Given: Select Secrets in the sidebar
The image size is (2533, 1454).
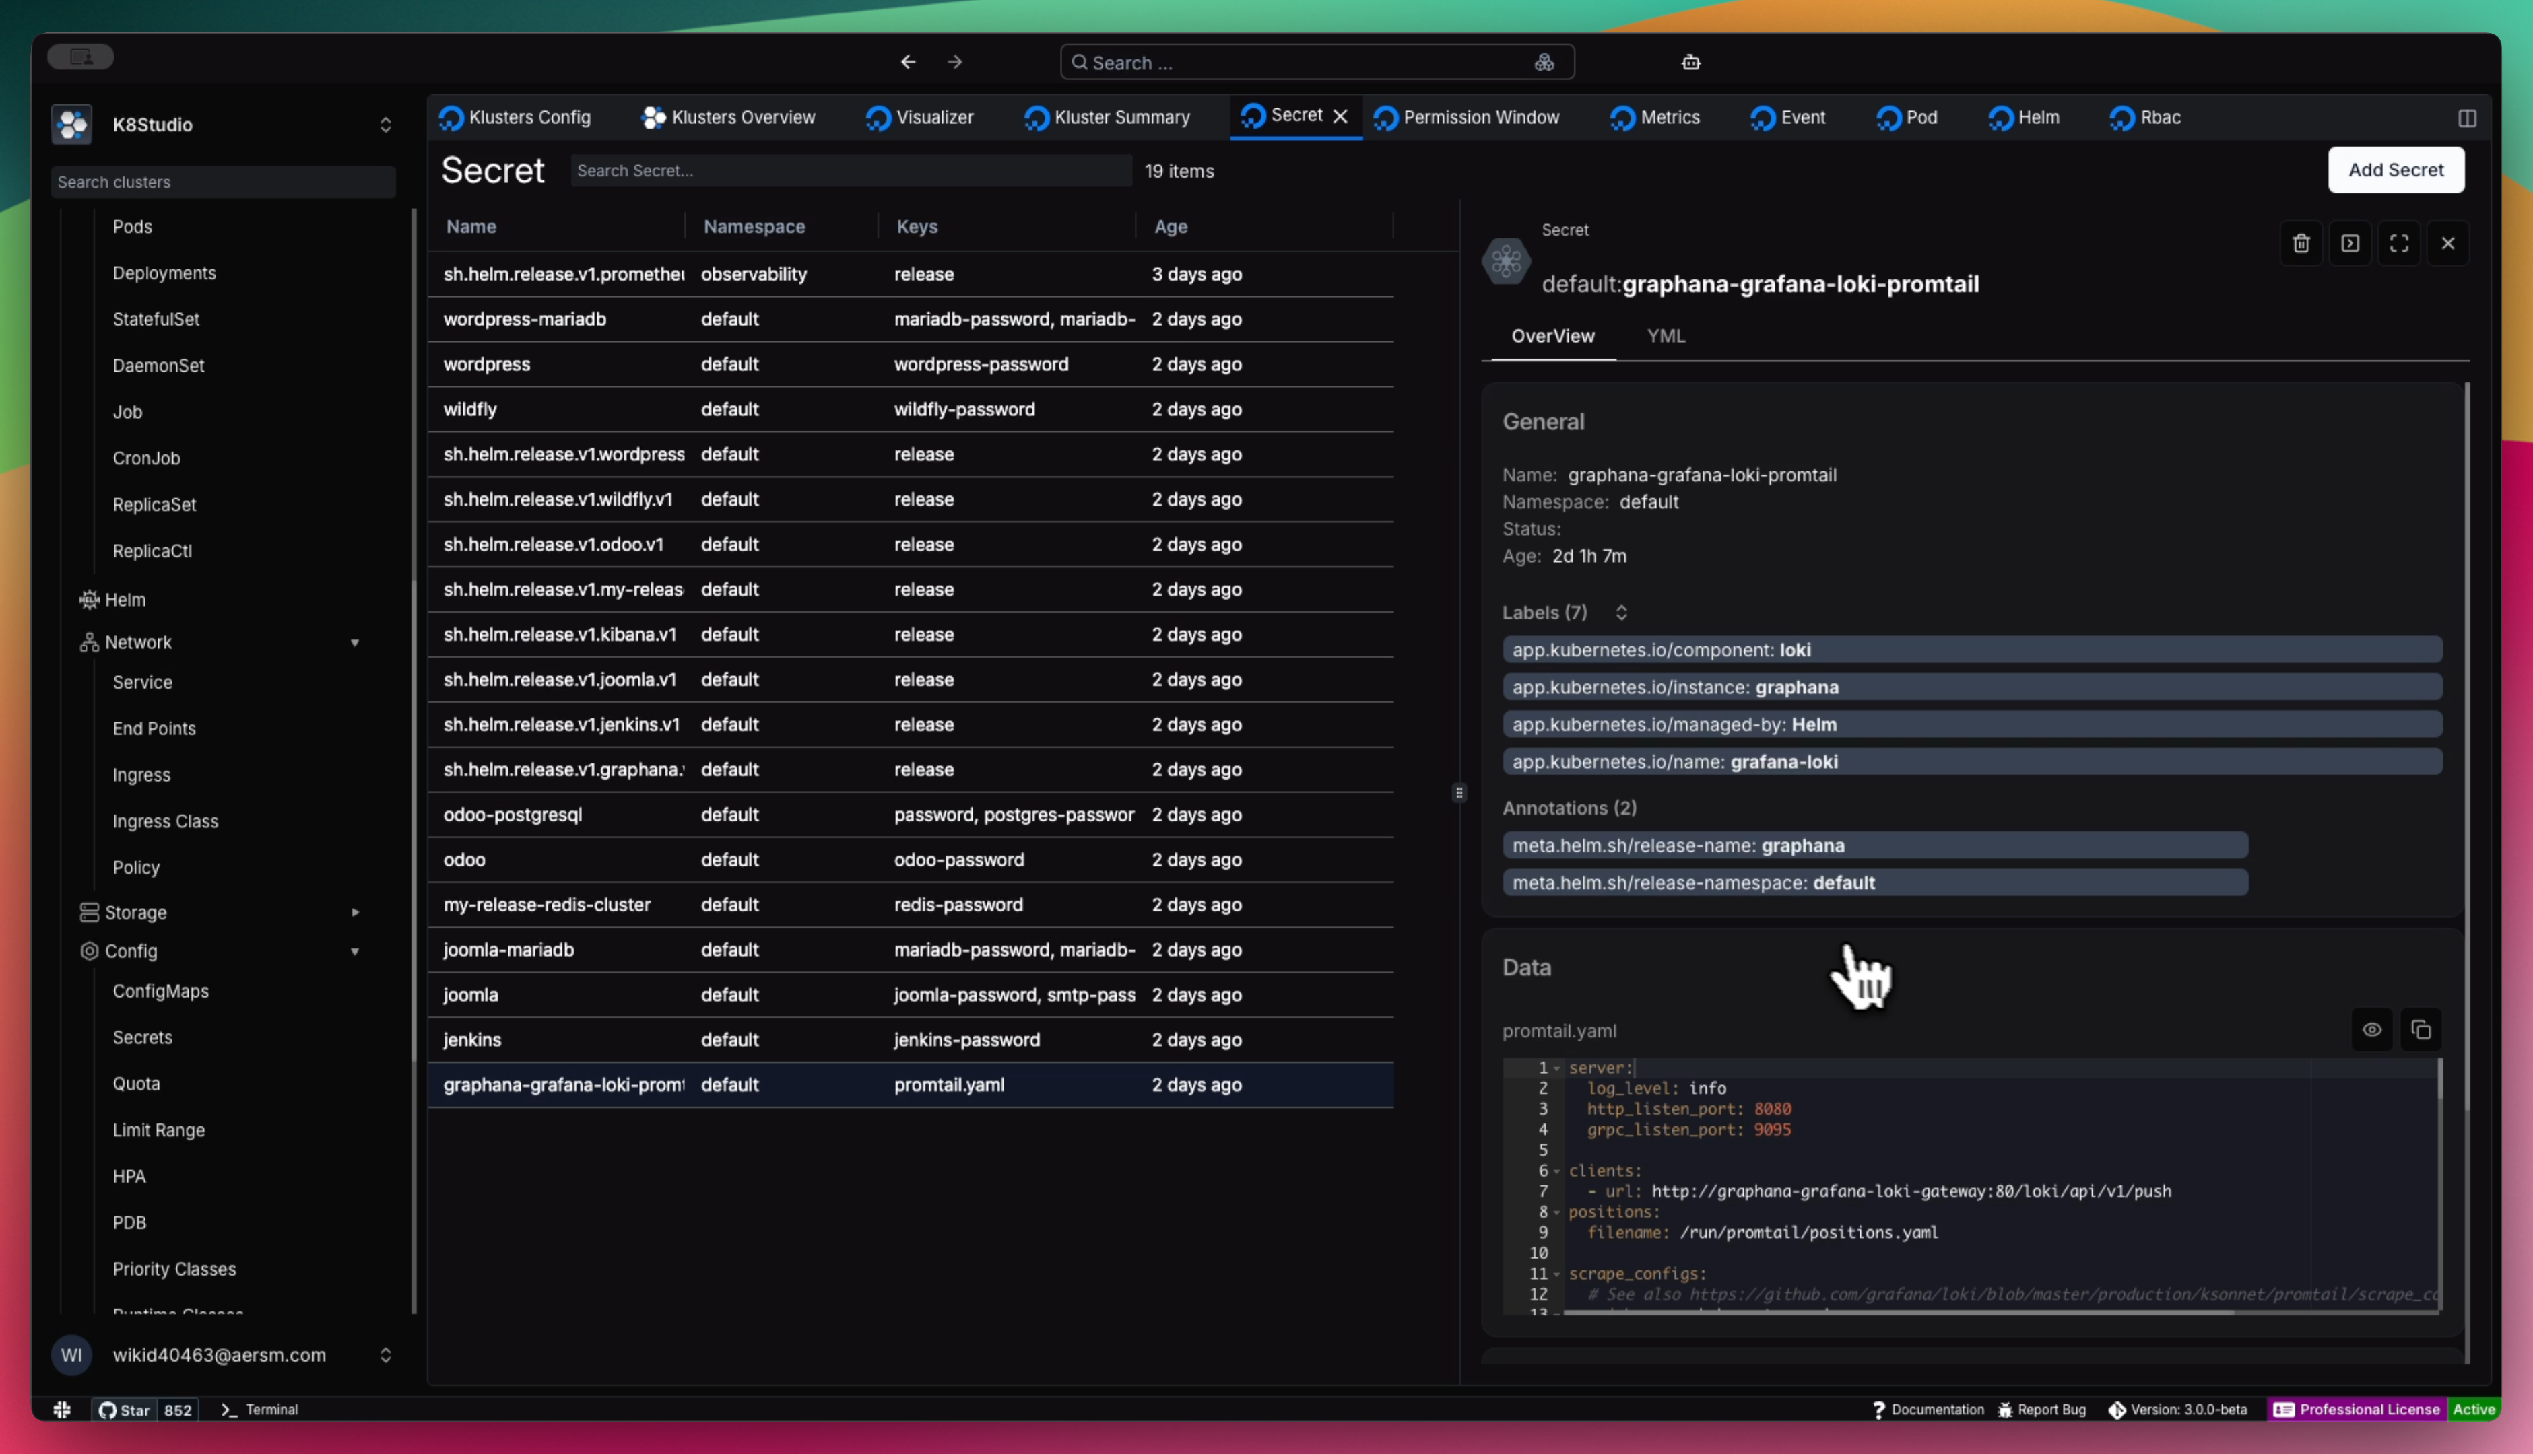Looking at the screenshot, I should (142, 1037).
